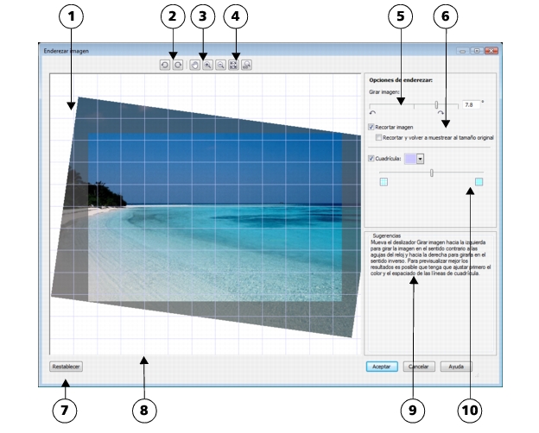Image resolution: width=539 pixels, height=433 pixels.
Task: Click the Girar imagen slider handle
Action: click(x=437, y=104)
